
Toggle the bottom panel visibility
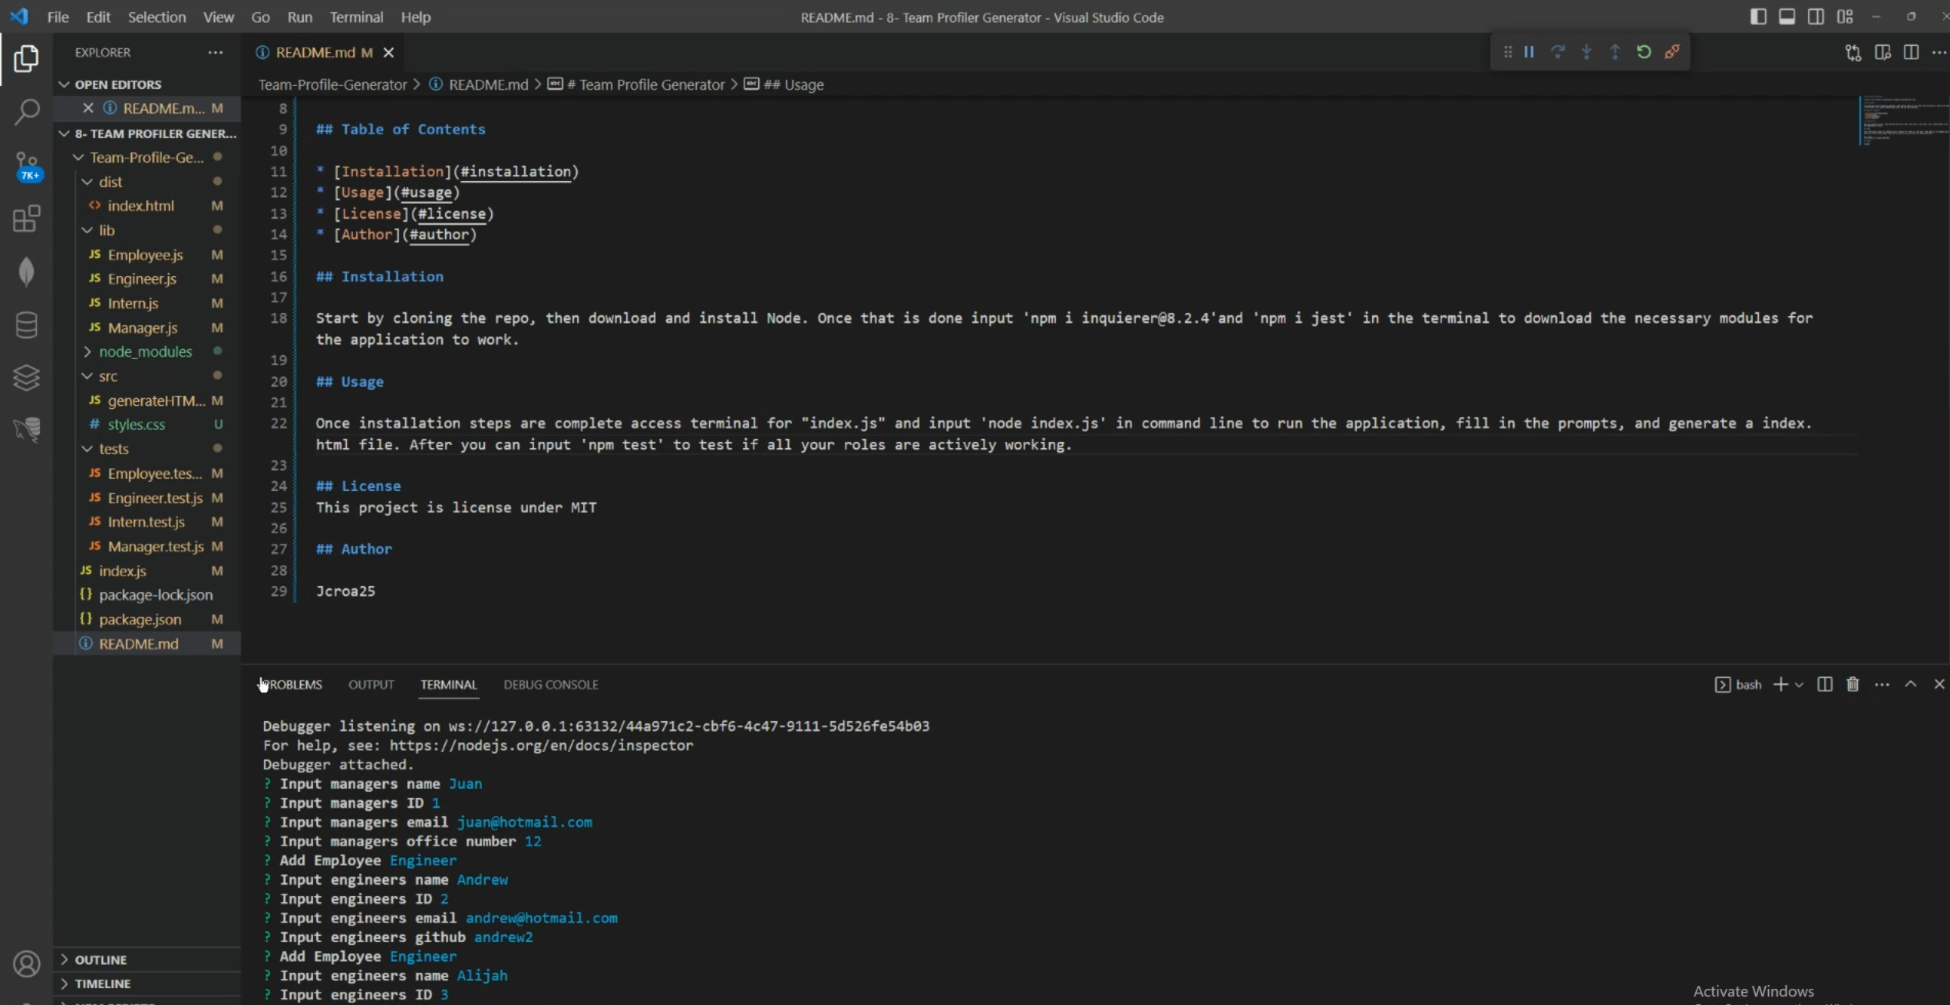tap(1787, 17)
